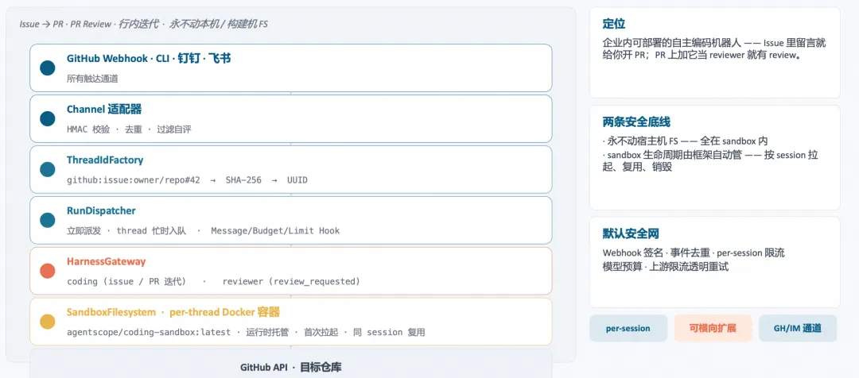The width and height of the screenshot is (859, 378).
Task: Click the agentscope/coding-sandbox:latest line
Action: 246,333
